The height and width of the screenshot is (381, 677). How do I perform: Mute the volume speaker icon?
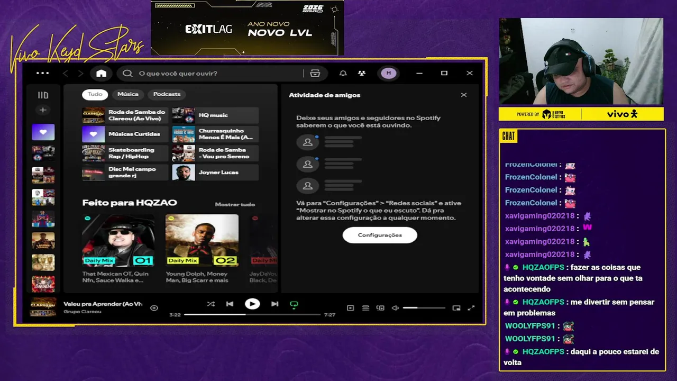click(395, 308)
